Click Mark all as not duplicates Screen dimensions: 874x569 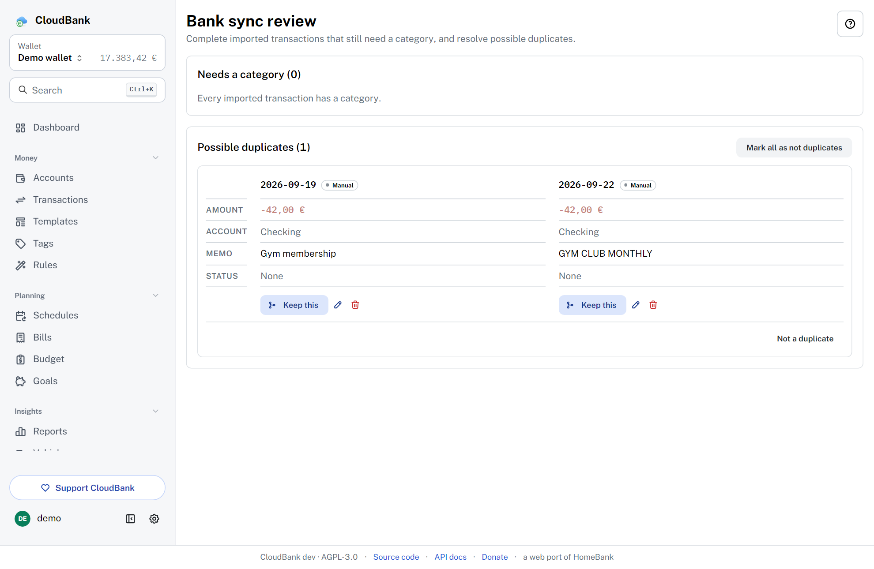[794, 148]
